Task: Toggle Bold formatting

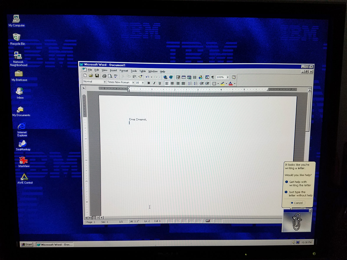Action: pos(149,83)
